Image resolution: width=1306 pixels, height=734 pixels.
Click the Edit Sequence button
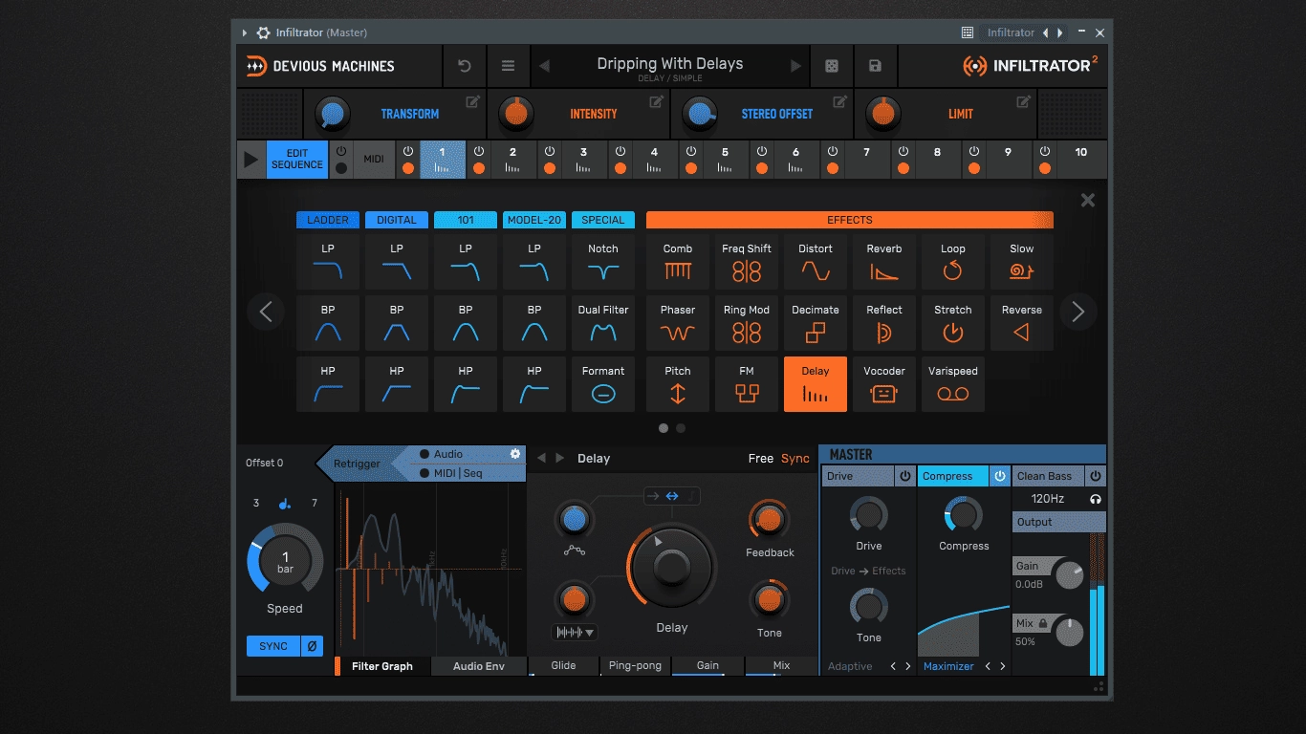(x=297, y=159)
